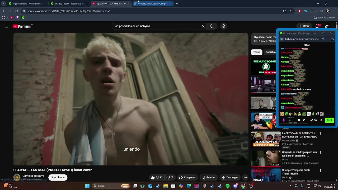
Task: Open Spotify from the taskbar
Action: 227,186
